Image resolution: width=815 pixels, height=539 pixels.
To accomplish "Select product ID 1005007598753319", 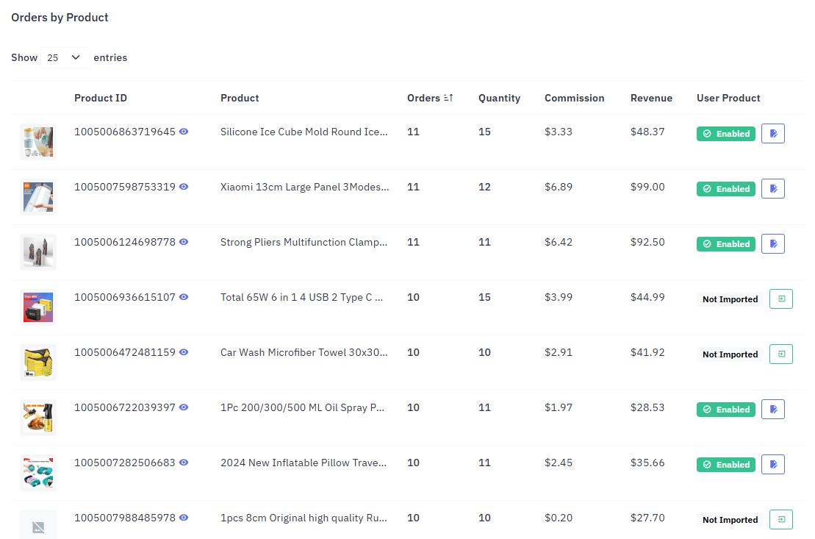I will 125,187.
